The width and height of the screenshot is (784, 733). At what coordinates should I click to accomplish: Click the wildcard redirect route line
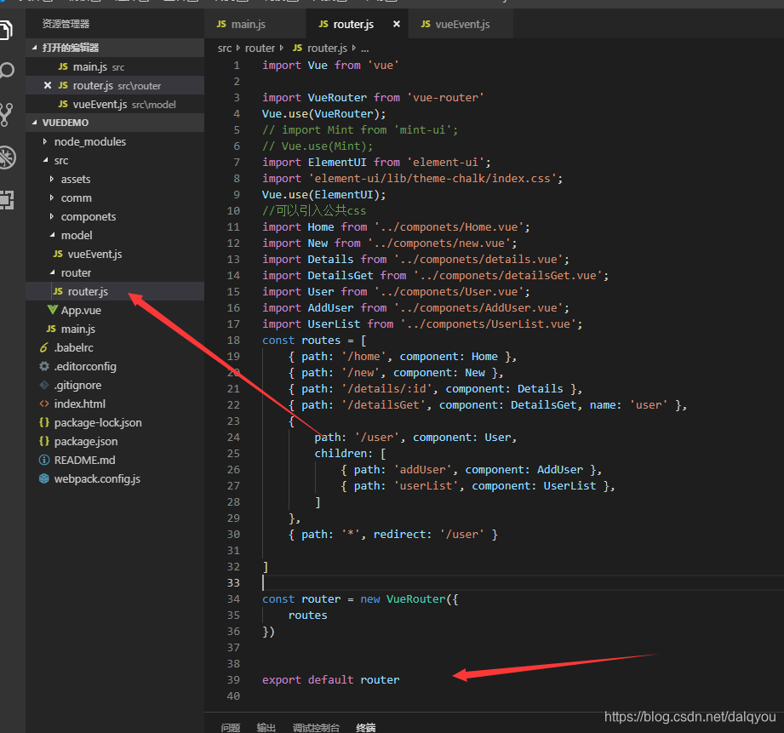(393, 534)
